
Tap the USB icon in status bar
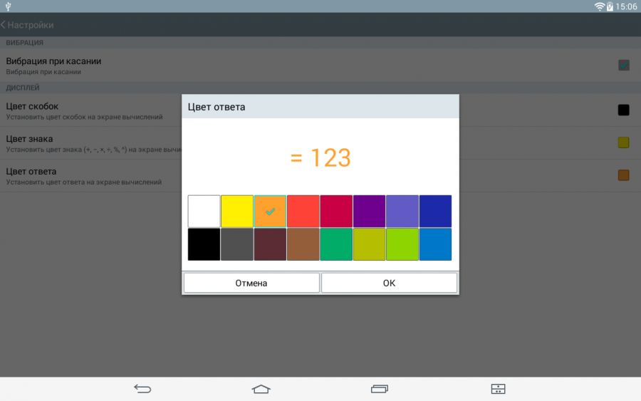[7, 6]
